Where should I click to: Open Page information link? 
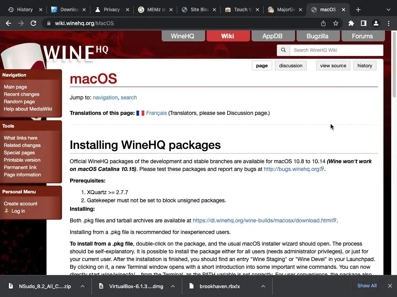(x=22, y=174)
